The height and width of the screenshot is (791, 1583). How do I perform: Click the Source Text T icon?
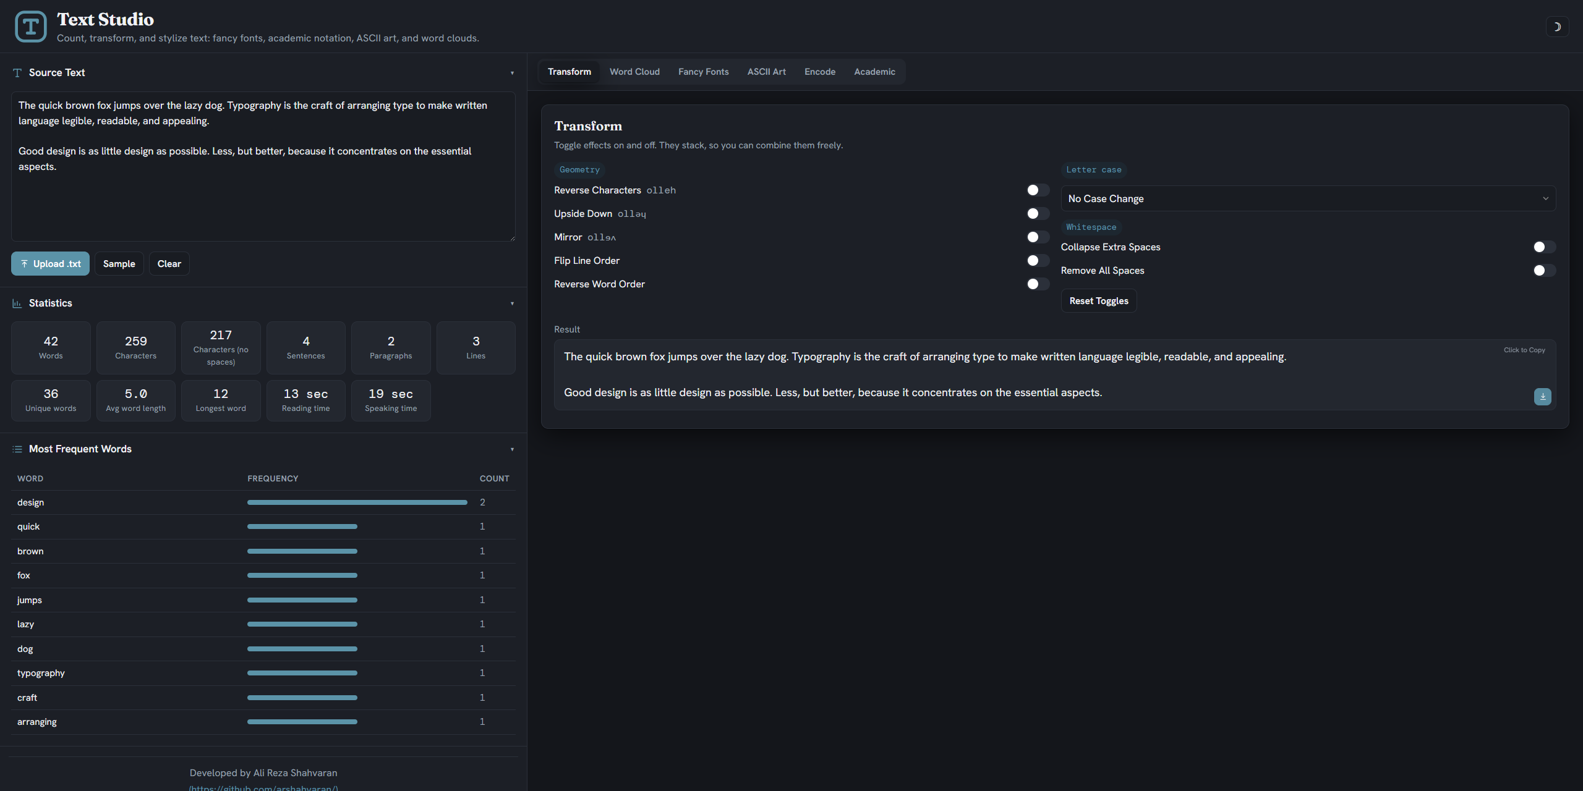[x=17, y=73]
